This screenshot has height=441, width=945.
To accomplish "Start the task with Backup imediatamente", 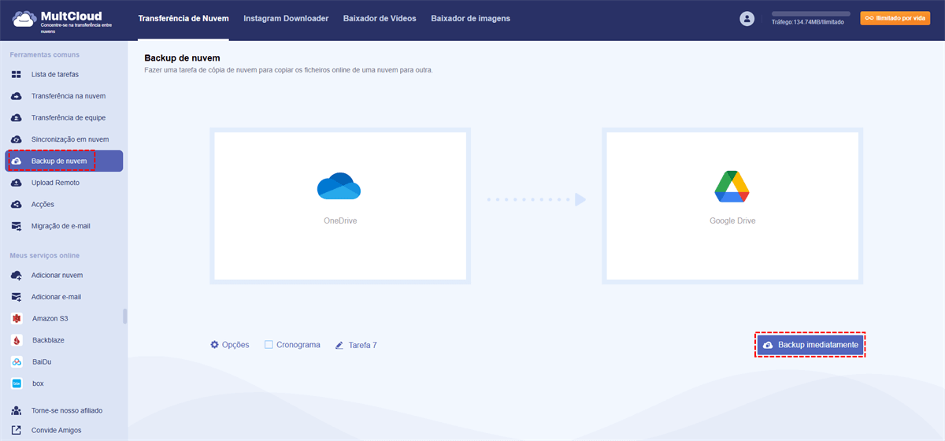I will [810, 345].
